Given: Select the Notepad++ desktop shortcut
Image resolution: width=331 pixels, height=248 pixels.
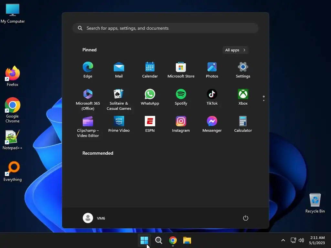Looking at the screenshot, I should pyautogui.click(x=13, y=140).
